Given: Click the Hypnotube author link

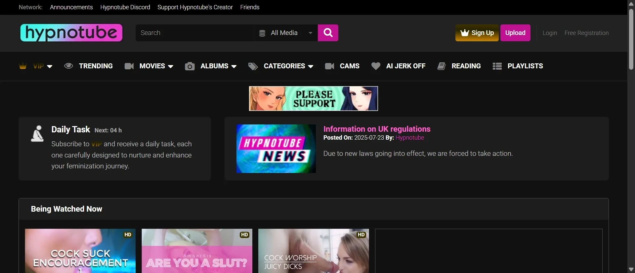Looking at the screenshot, I should click(409, 138).
